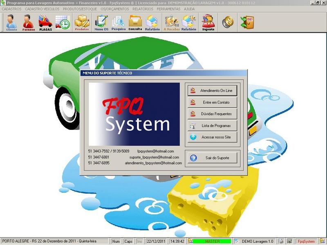Viewport: 327px width, 245px height.
Task: Open the RELATÓRIOS menu
Action: click(143, 9)
